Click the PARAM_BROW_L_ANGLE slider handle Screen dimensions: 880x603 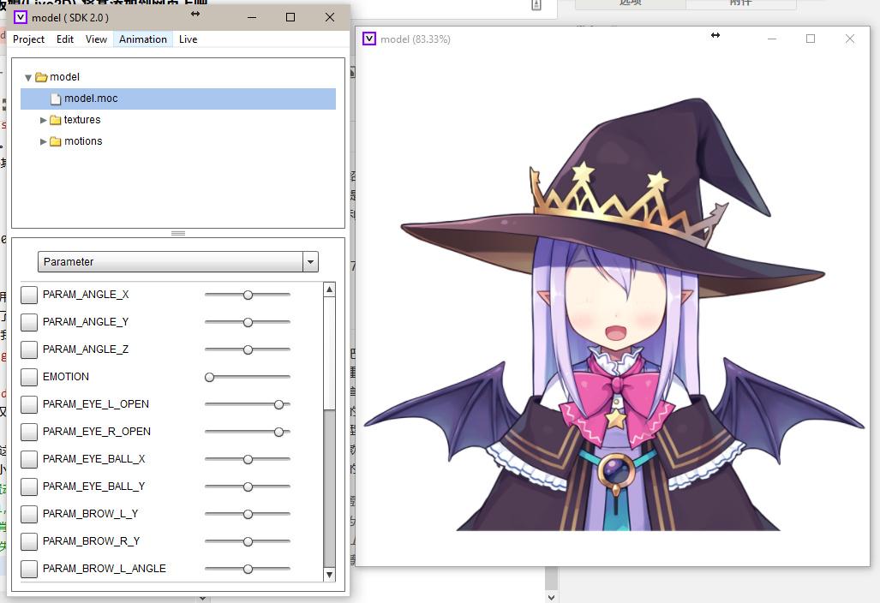248,570
